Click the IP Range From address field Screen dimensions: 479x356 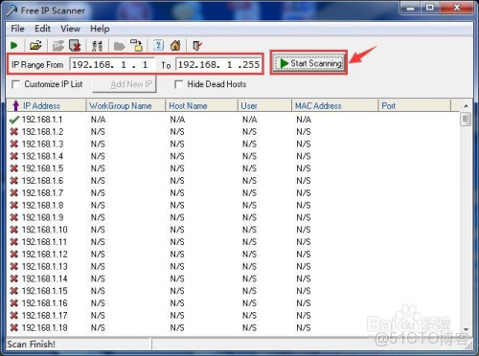112,65
